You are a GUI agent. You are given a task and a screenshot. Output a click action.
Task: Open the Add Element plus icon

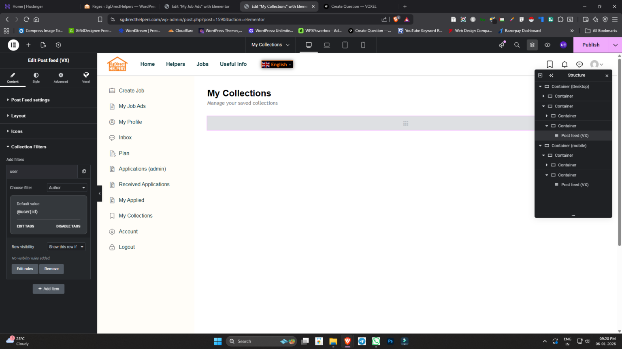28,45
